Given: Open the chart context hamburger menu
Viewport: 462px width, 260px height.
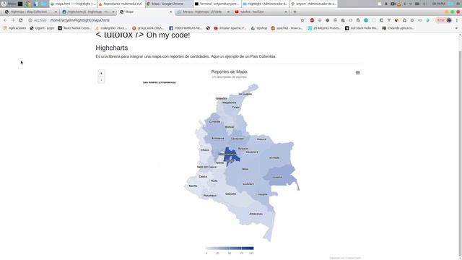Looking at the screenshot, I should [358, 72].
